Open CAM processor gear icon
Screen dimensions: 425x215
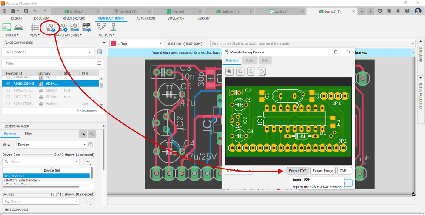coord(63,27)
